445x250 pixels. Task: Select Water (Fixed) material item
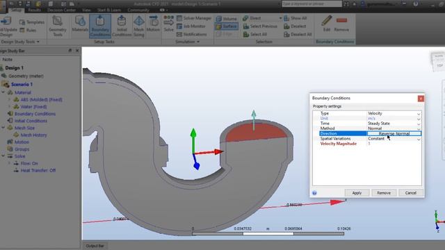[x=33, y=106]
